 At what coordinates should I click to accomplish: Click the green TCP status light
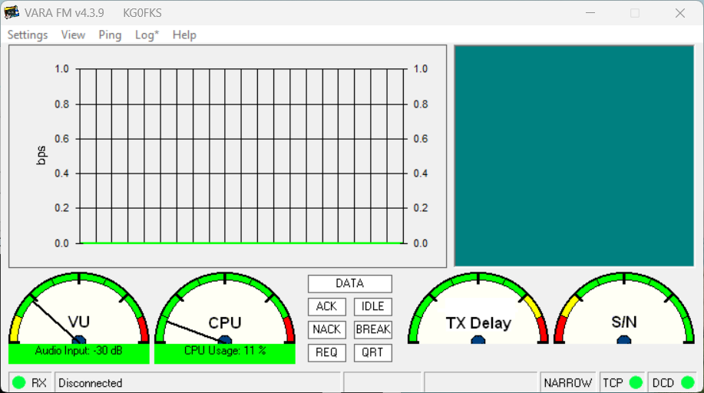[x=636, y=382]
